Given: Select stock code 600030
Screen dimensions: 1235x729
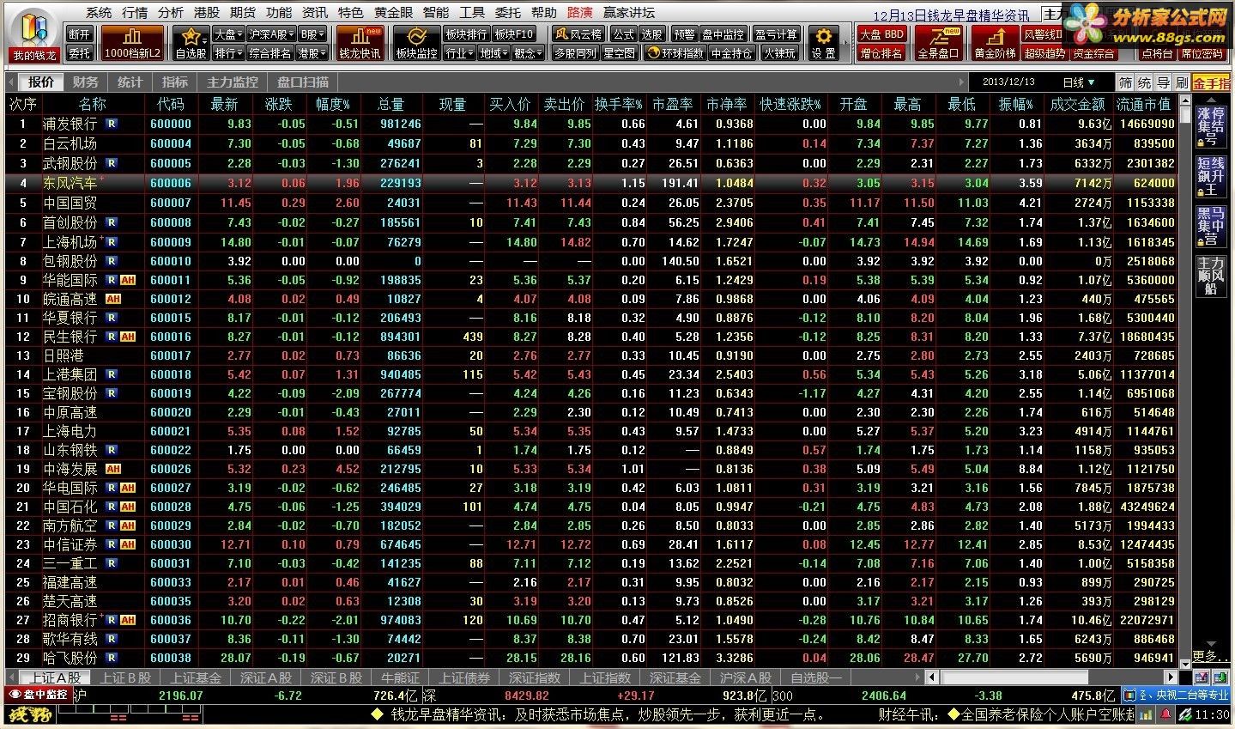Looking at the screenshot, I should [x=170, y=544].
